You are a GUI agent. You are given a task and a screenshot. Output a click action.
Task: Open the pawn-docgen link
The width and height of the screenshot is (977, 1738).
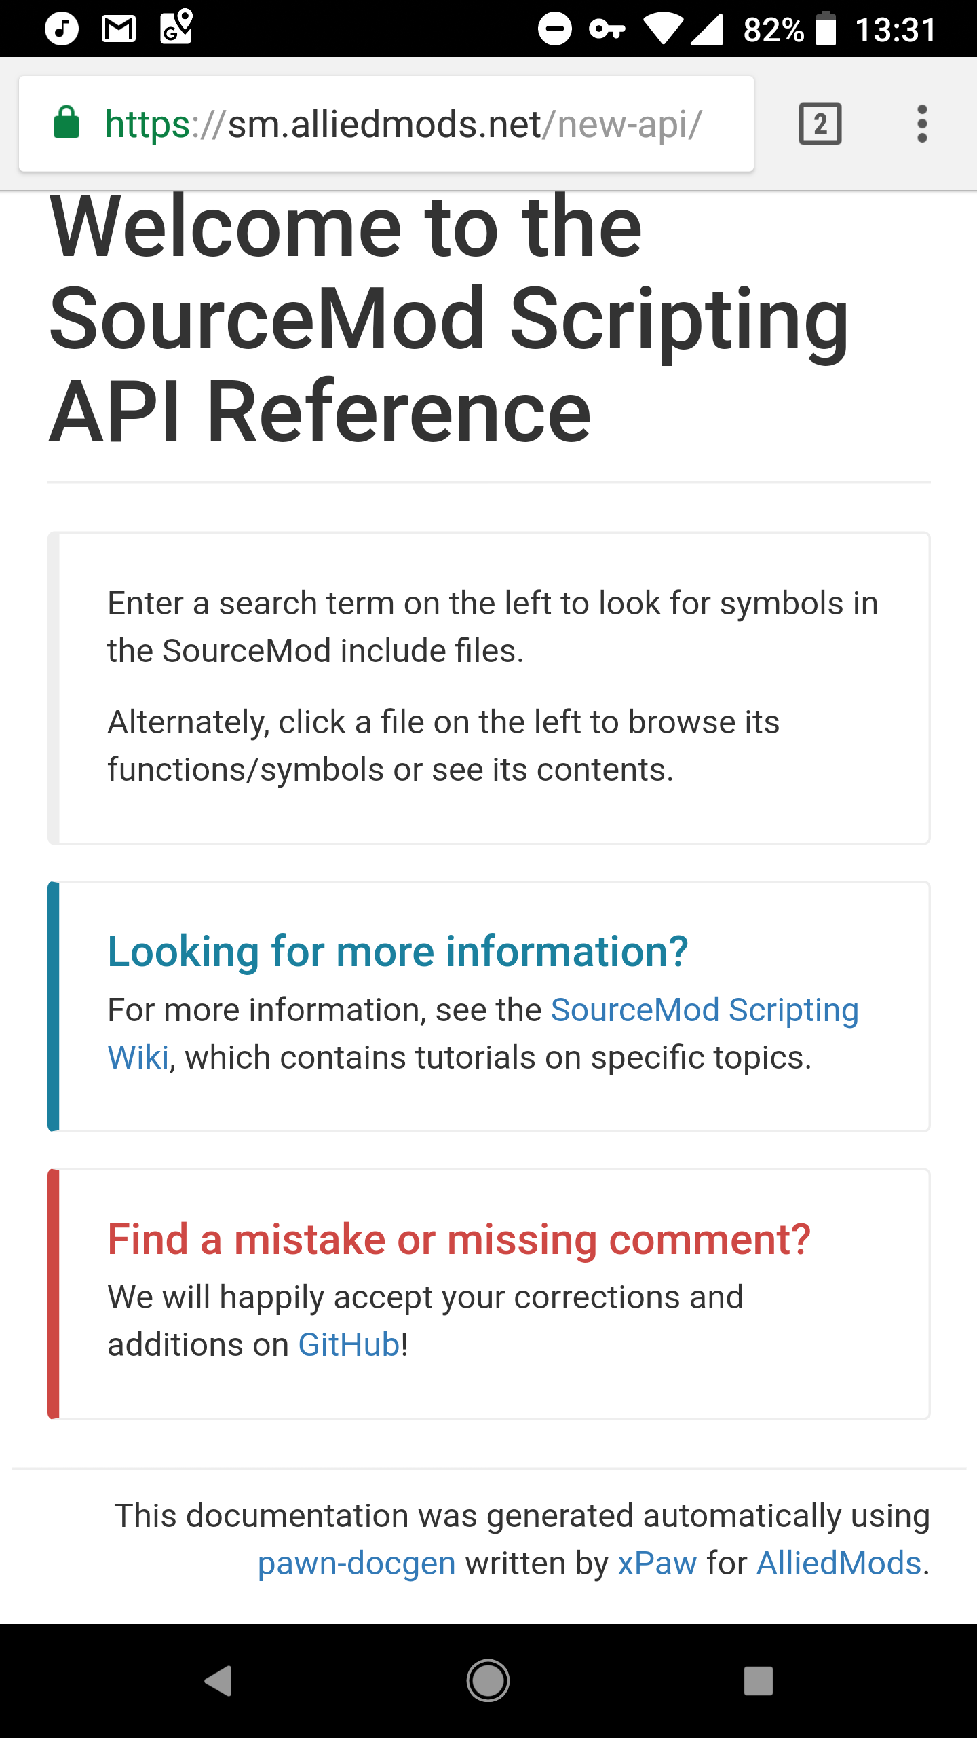pyautogui.click(x=356, y=1564)
